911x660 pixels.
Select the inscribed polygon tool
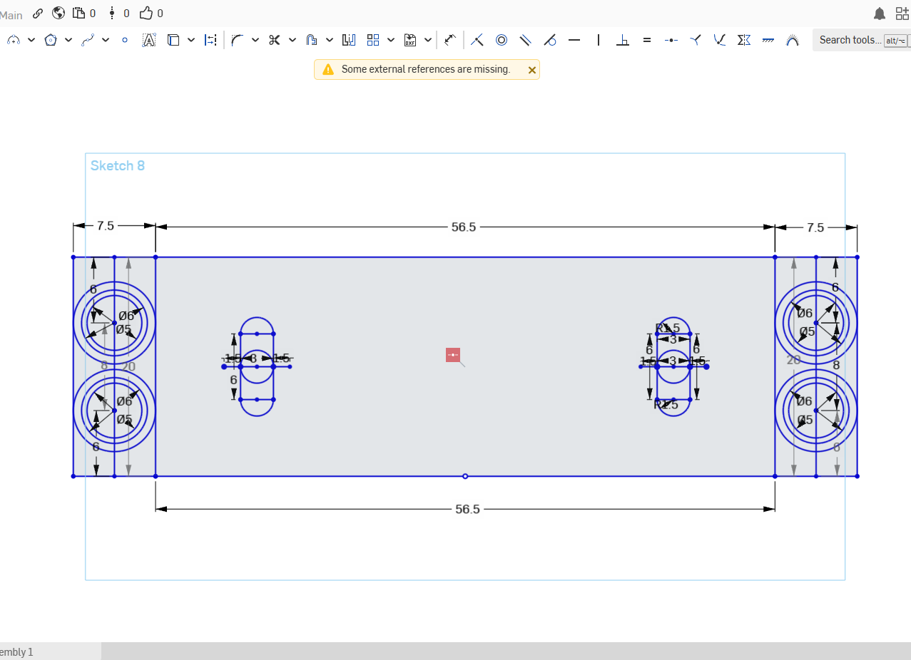click(50, 40)
